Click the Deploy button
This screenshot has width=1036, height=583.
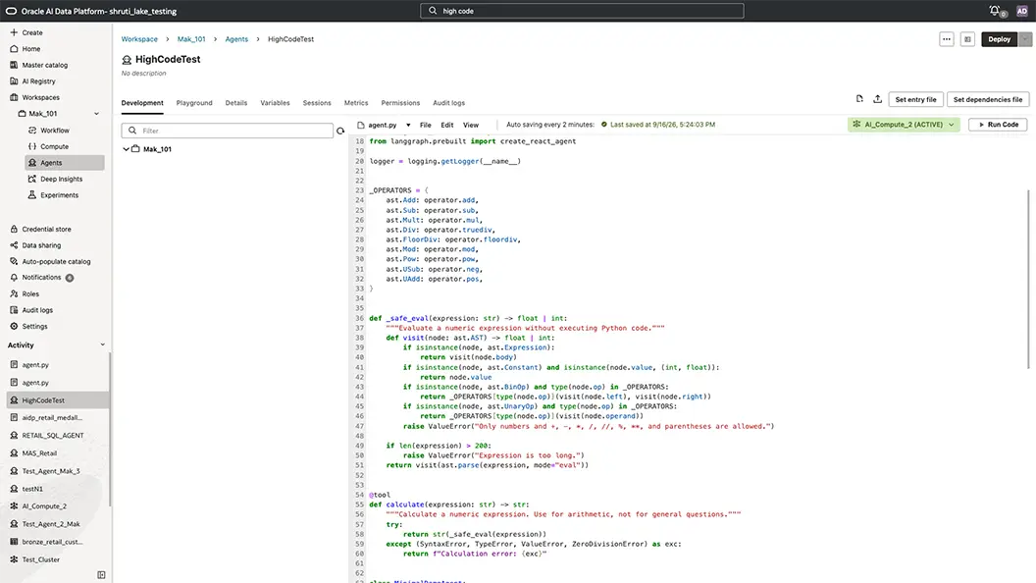click(999, 39)
